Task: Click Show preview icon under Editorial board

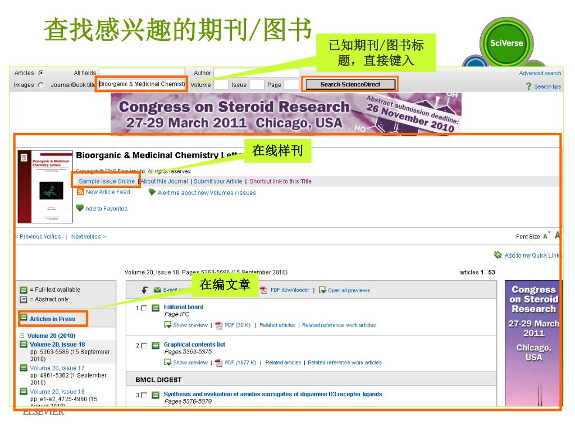Action: coord(167,325)
